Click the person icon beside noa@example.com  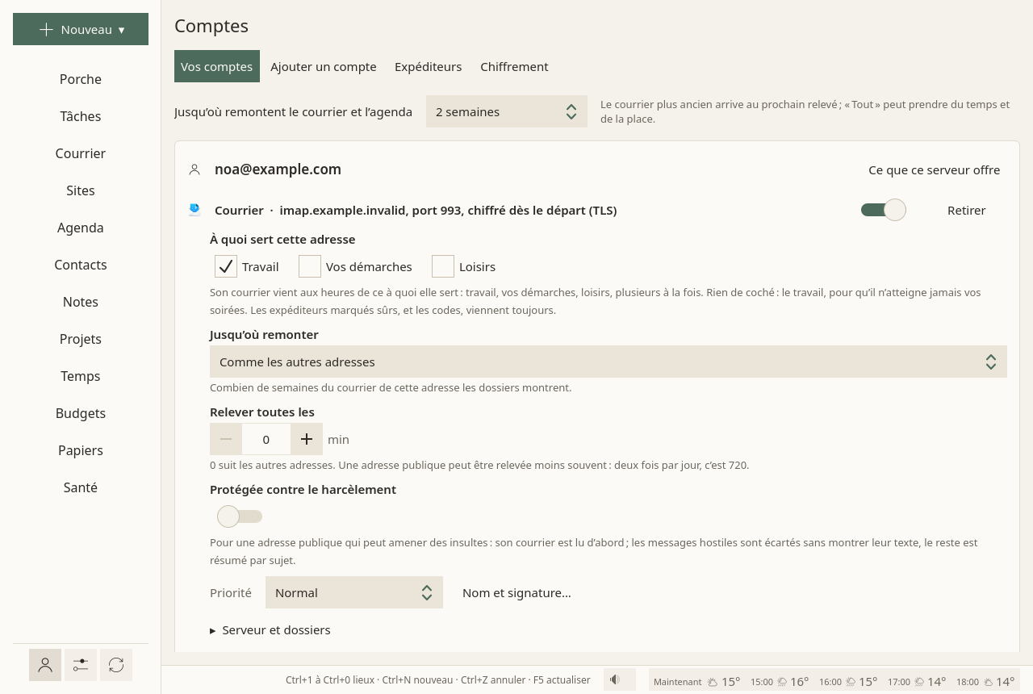[x=194, y=169]
